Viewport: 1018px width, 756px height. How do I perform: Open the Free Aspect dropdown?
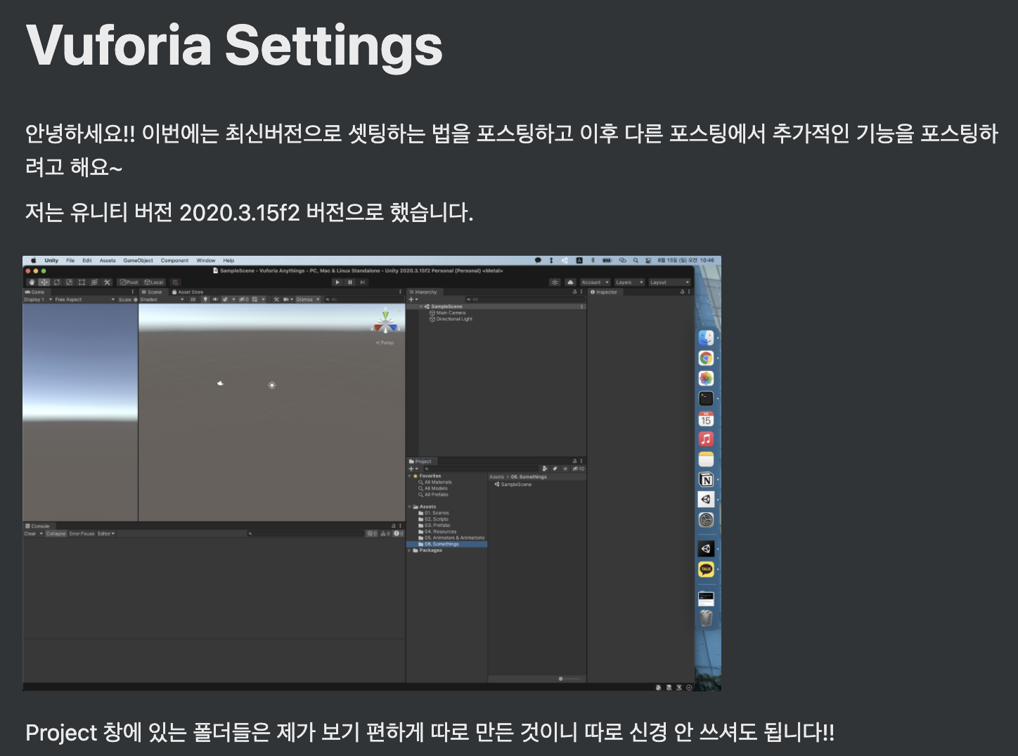(x=85, y=299)
